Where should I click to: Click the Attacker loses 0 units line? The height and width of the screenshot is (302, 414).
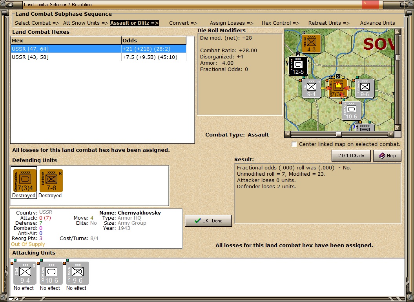coord(266,180)
